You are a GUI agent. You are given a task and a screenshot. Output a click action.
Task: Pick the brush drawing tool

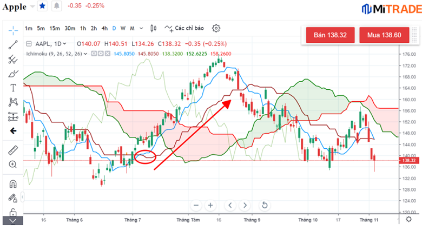[x=13, y=74]
